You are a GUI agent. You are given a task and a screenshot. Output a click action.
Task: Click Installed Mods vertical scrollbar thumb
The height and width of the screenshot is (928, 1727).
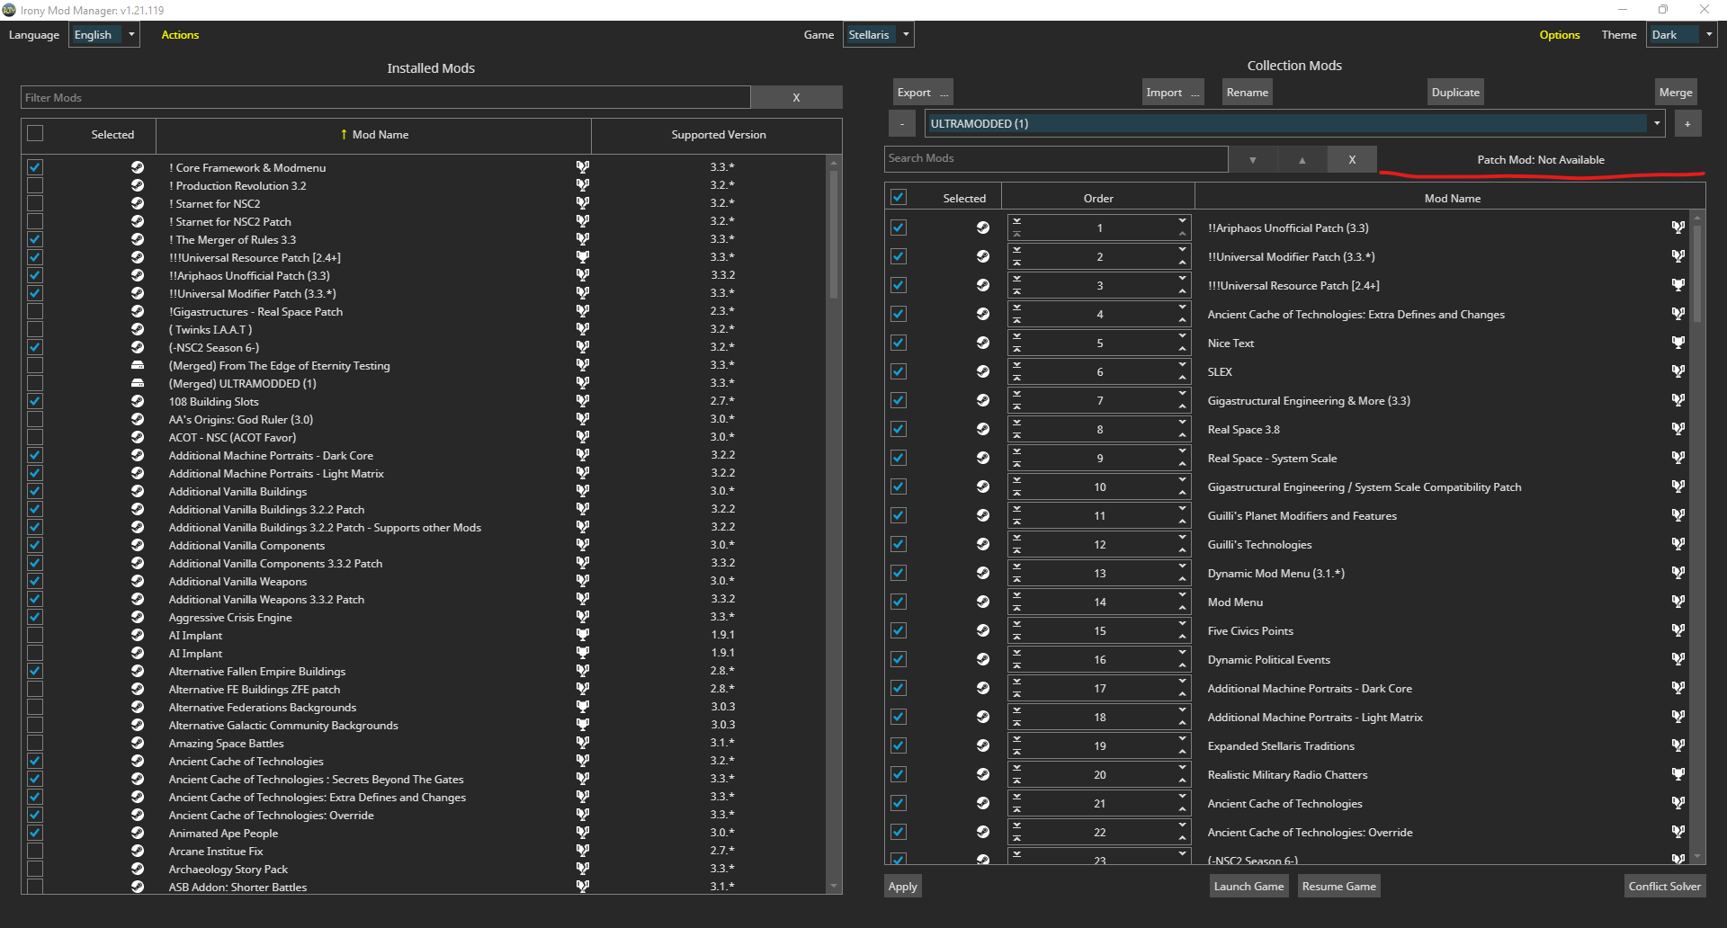tap(834, 234)
